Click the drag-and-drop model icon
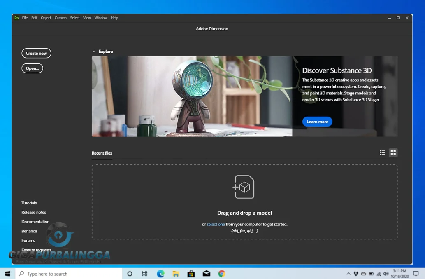 point(244,187)
